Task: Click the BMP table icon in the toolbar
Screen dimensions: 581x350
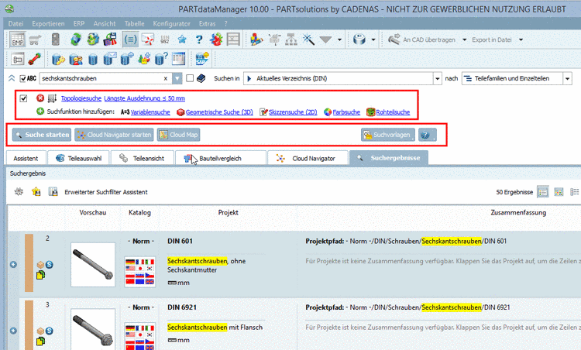Action: 17,39
